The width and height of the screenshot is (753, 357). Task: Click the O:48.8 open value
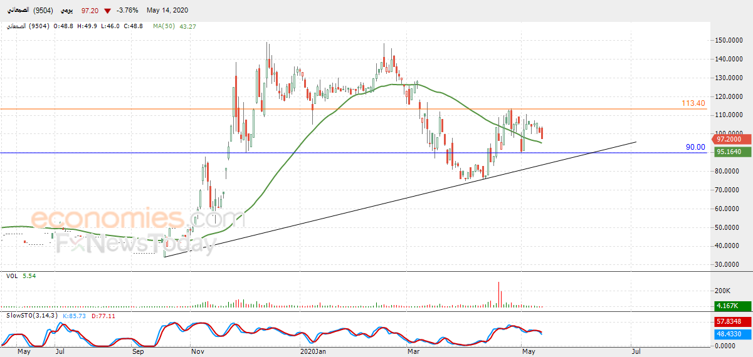click(x=64, y=26)
